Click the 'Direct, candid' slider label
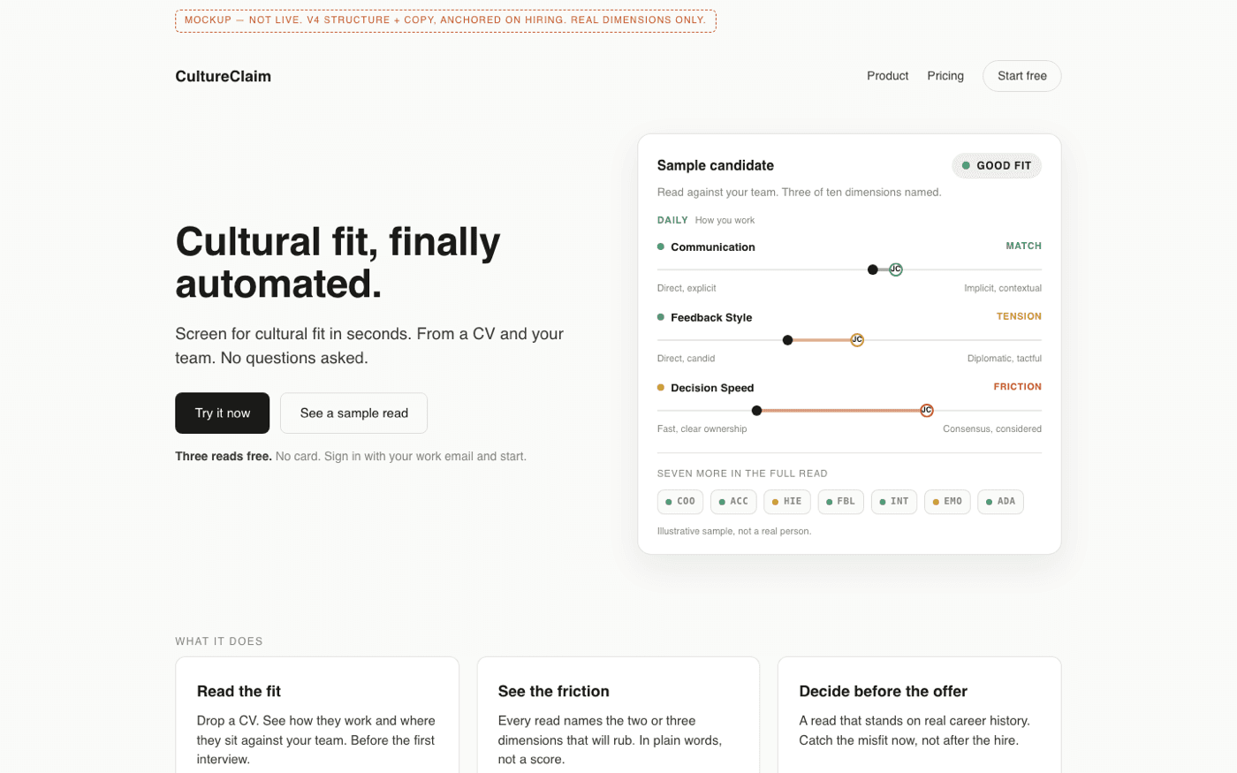This screenshot has height=773, width=1237. tap(686, 359)
